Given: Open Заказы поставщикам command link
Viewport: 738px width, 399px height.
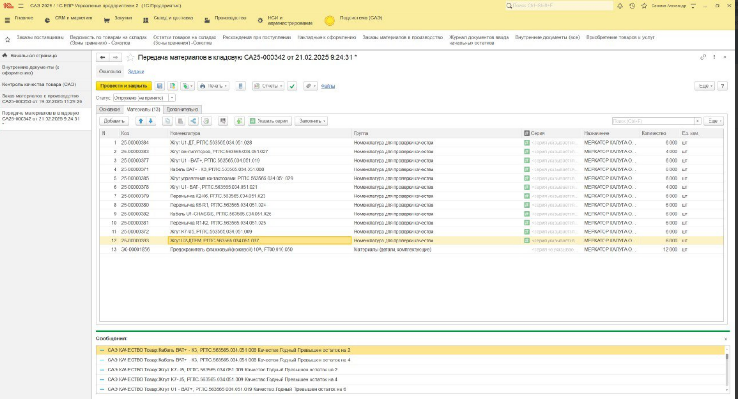Looking at the screenshot, I should coord(40,37).
